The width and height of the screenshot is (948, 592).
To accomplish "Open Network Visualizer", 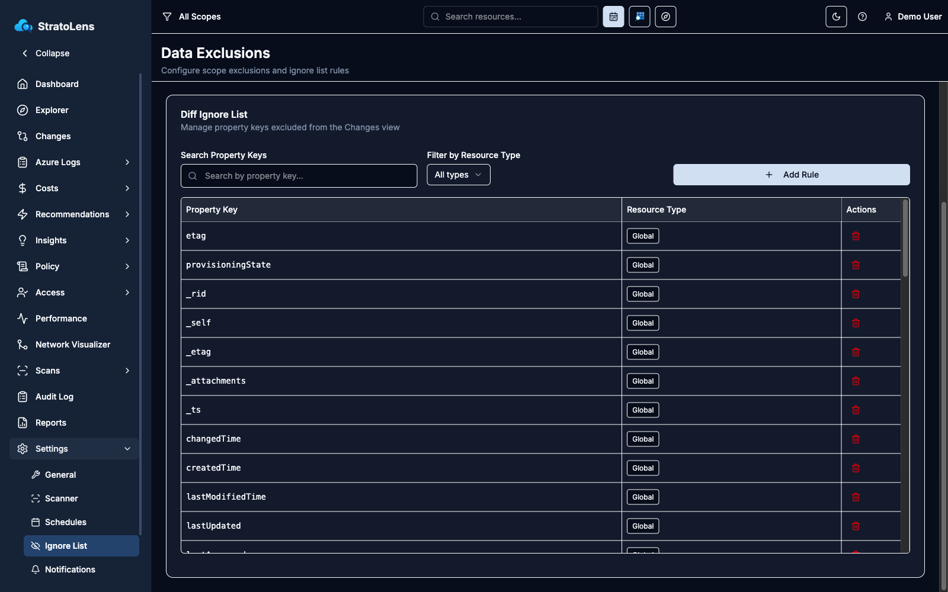I will tap(74, 345).
